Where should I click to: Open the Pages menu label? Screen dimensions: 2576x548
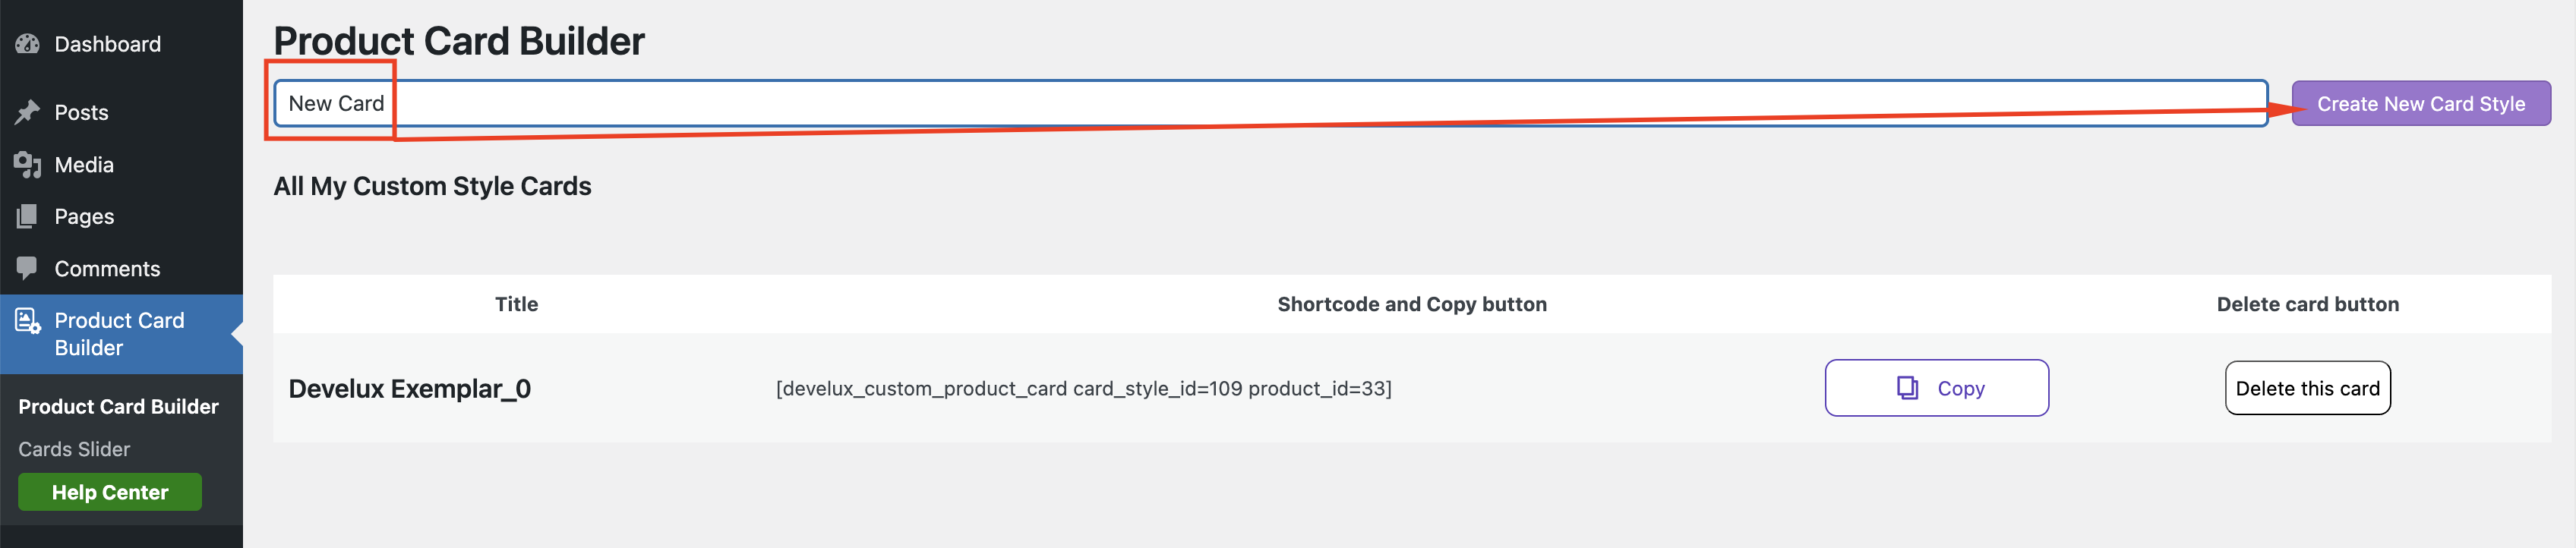84,217
